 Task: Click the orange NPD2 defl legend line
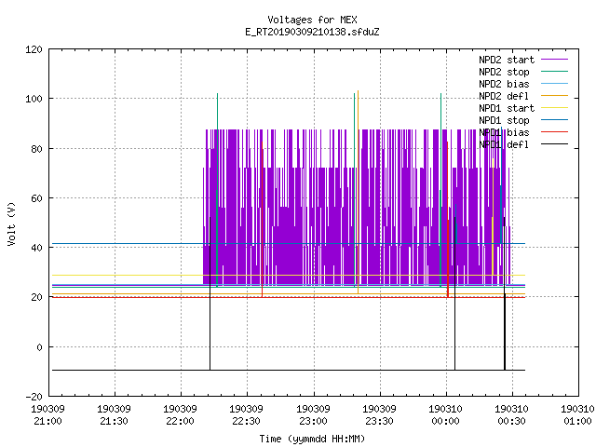tap(554, 95)
